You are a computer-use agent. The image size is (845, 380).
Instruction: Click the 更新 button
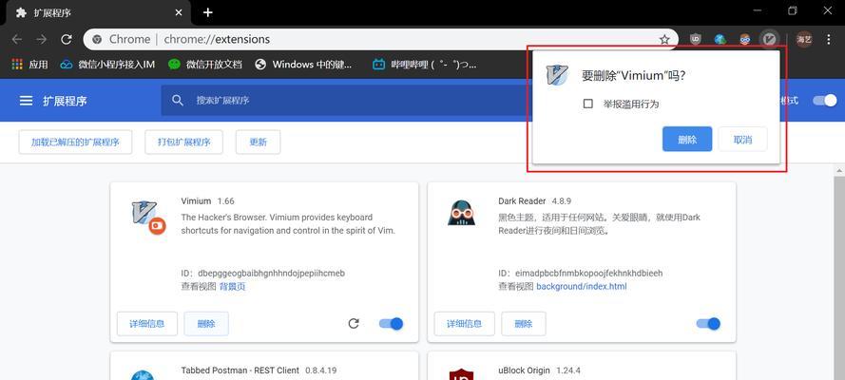259,142
